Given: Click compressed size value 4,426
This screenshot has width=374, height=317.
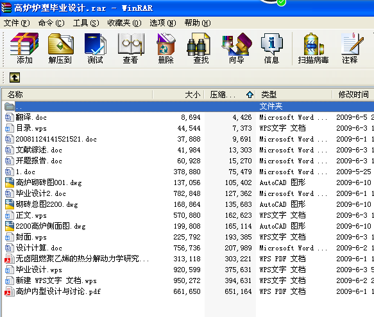Looking at the screenshot, I should (x=242, y=117).
